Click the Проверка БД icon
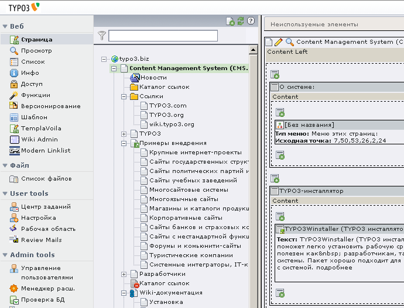The height and width of the screenshot is (308, 404). coord(14,300)
